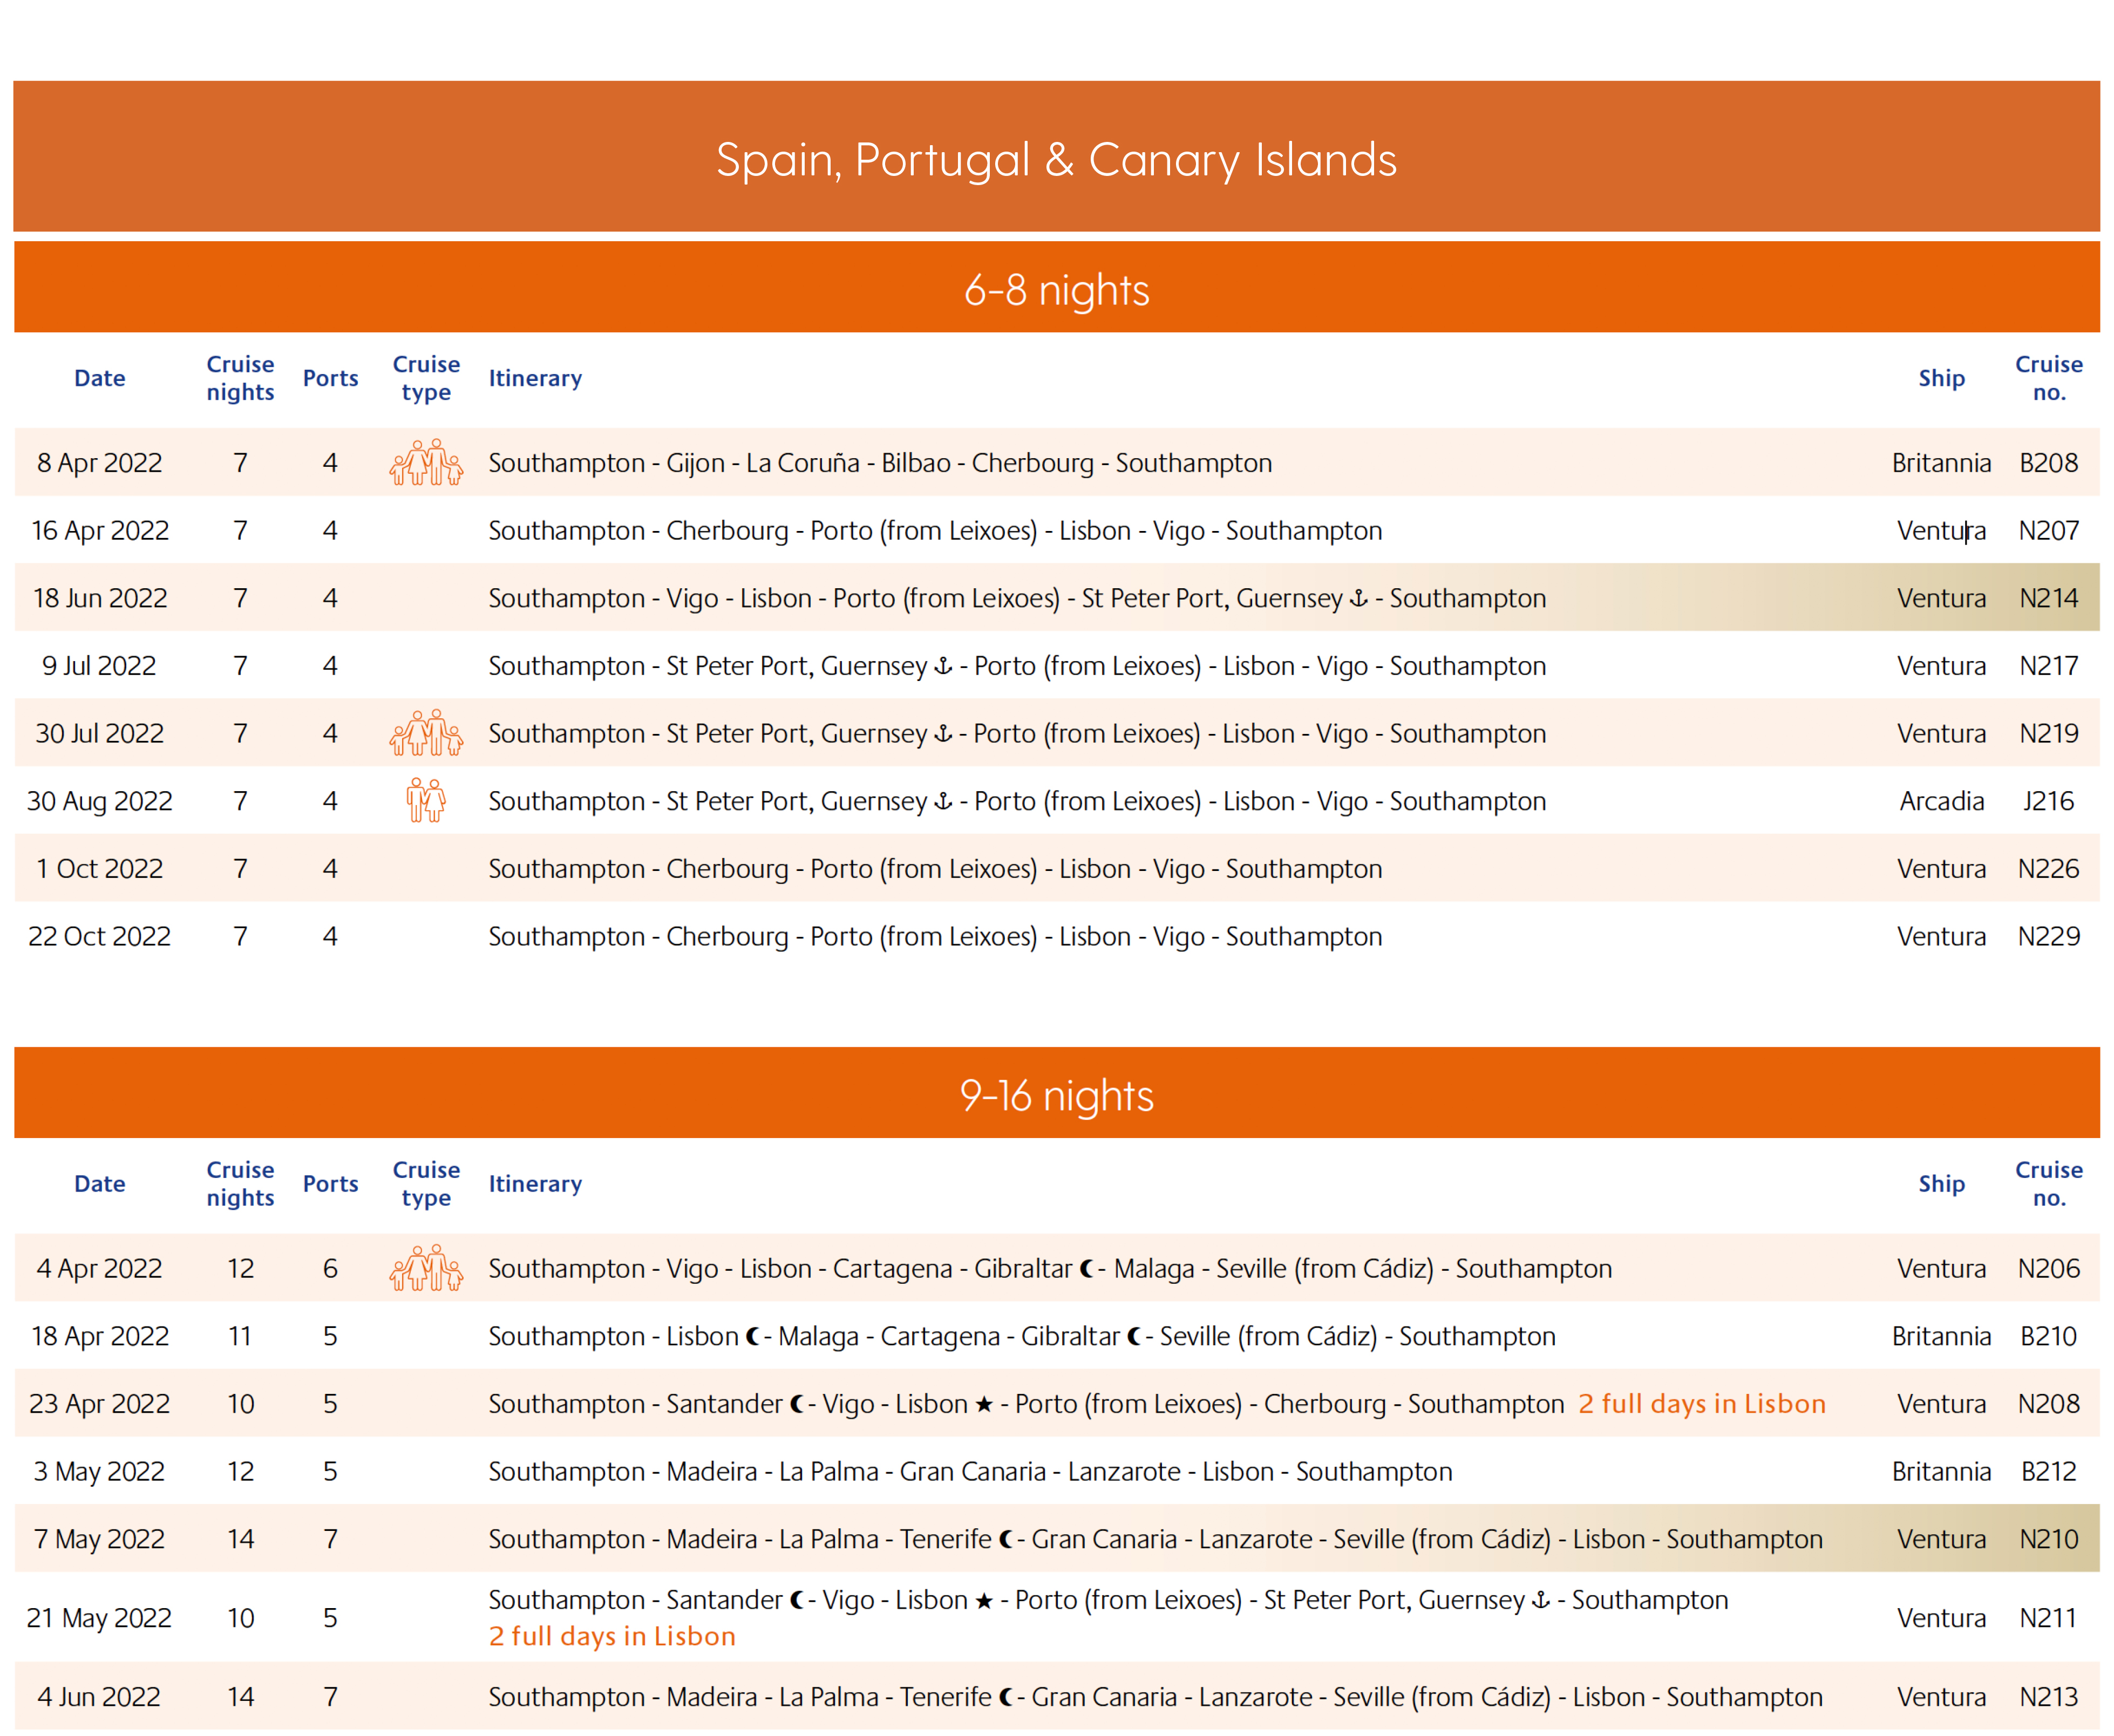Click the date '18 Apr 2022'
Viewport: 2114px width, 1736px height.
99,1336
